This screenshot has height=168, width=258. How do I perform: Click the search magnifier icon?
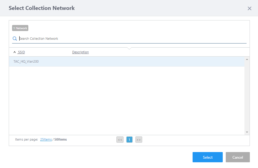(x=14, y=39)
